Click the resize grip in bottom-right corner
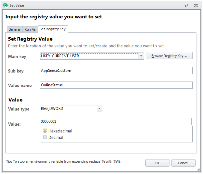Viewport: 203px width, 174px height. click(x=199, y=170)
